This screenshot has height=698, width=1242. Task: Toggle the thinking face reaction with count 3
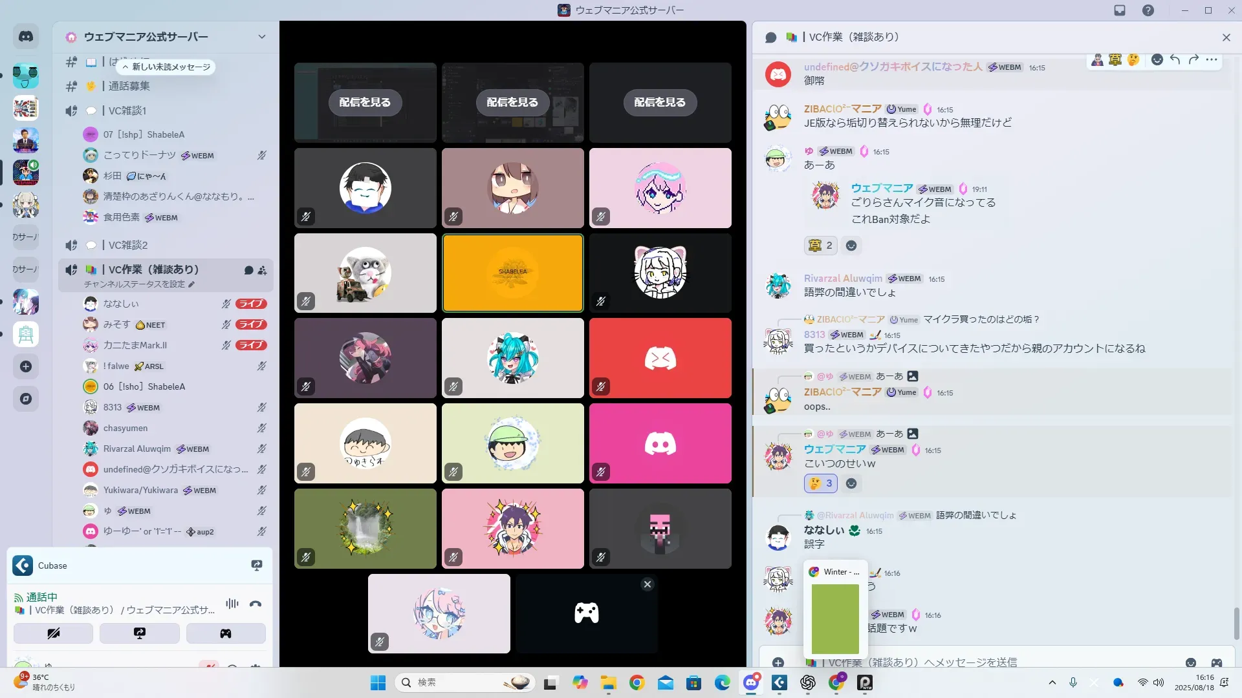pos(821,483)
